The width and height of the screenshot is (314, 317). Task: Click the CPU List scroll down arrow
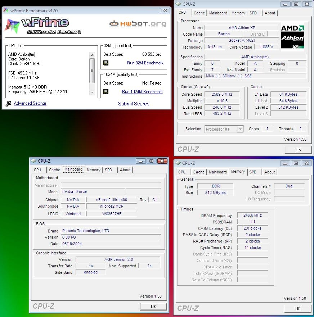(x=92, y=92)
